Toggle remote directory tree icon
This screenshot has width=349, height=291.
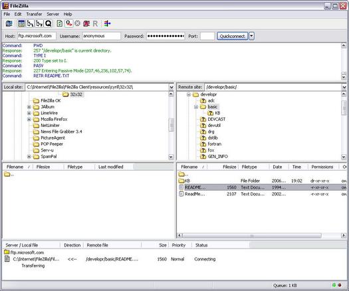[39, 23]
